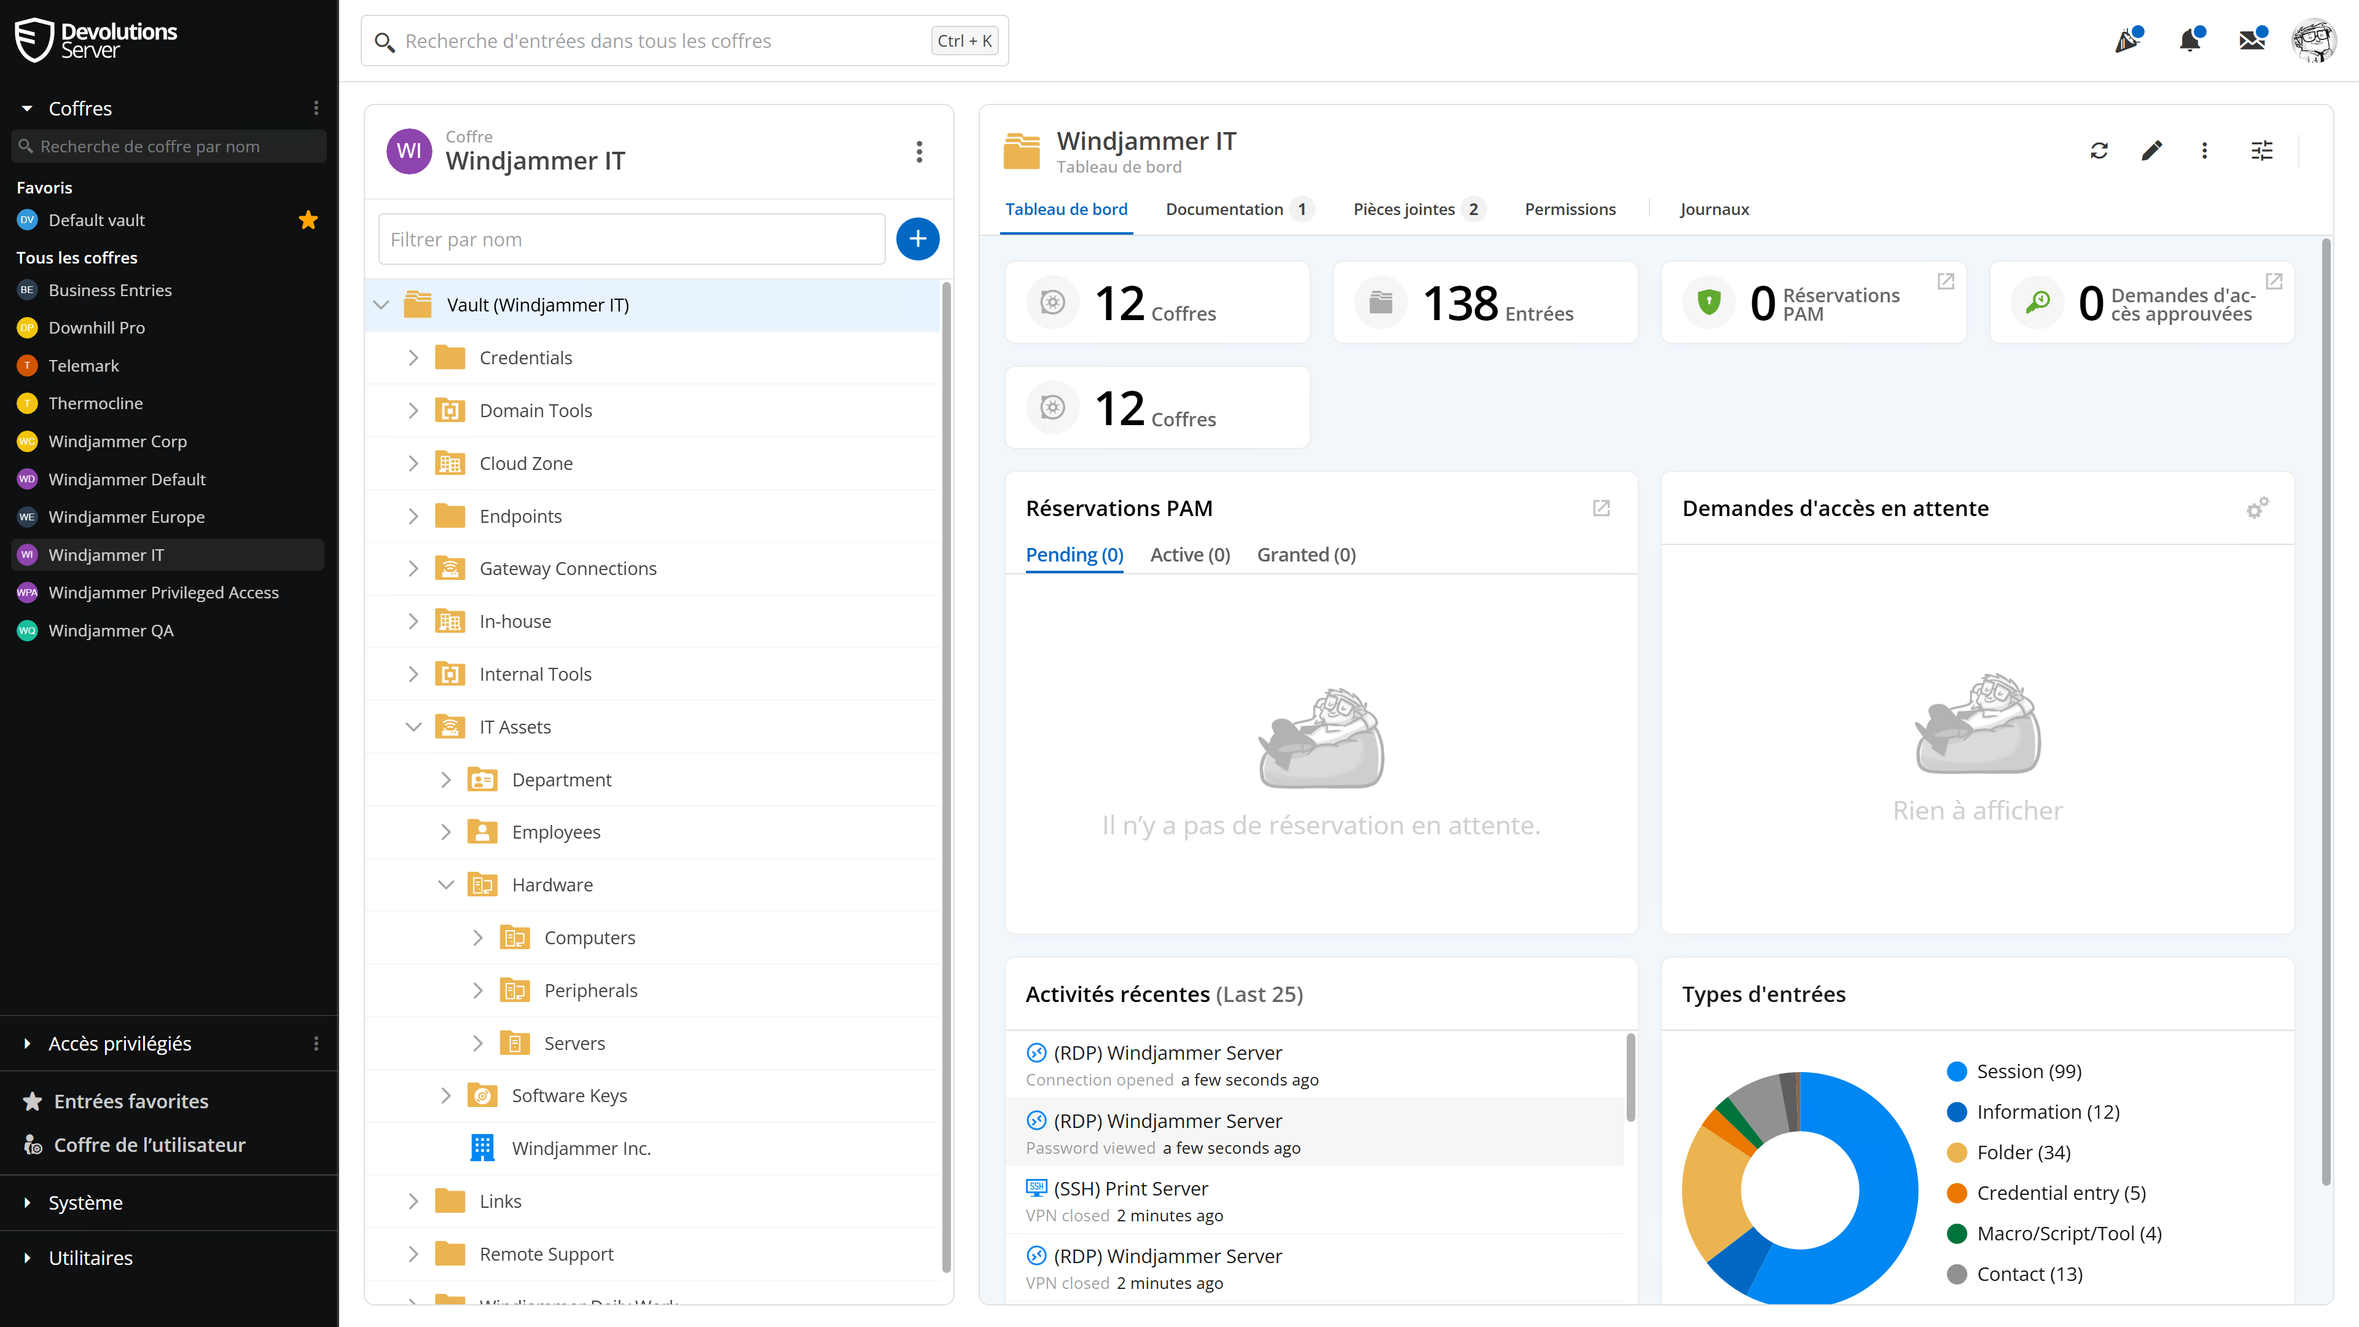Toggle the Default vault favorite star
The image size is (2359, 1327).
308,220
